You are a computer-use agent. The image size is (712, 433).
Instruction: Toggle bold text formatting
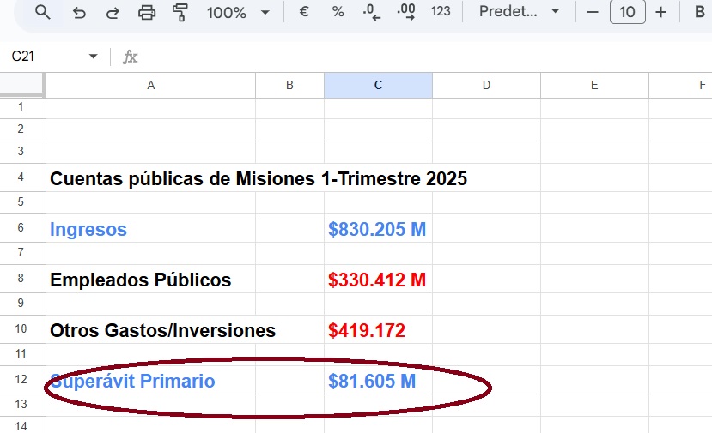(697, 12)
